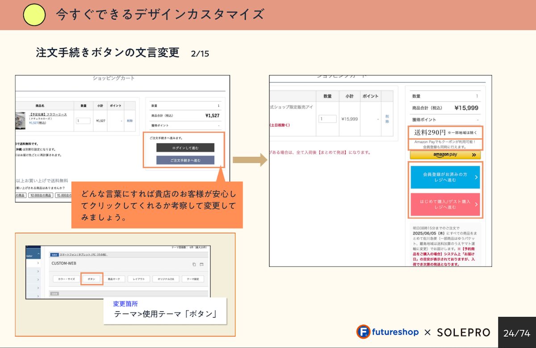Image resolution: width=536 pixels, height=348 pixels.
Task: Select the オリジナルCSS option
Action: click(x=166, y=279)
